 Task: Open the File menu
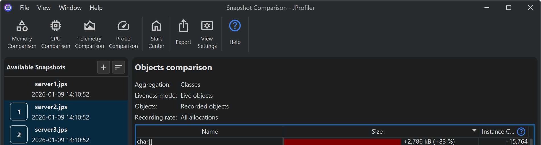pos(24,8)
